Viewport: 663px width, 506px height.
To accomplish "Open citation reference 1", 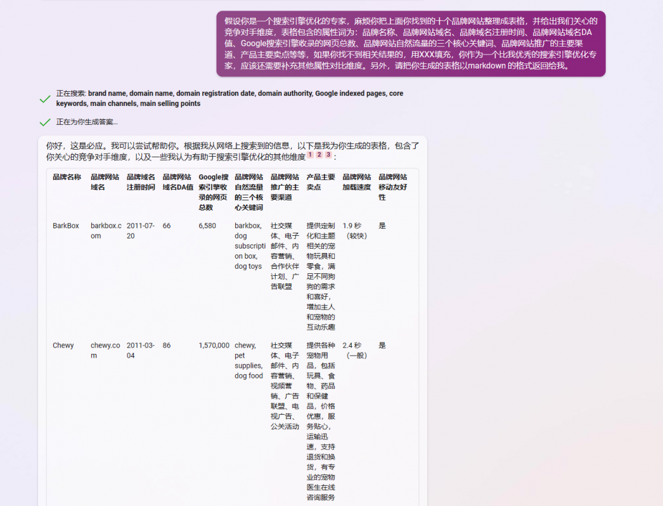I will click(x=311, y=155).
